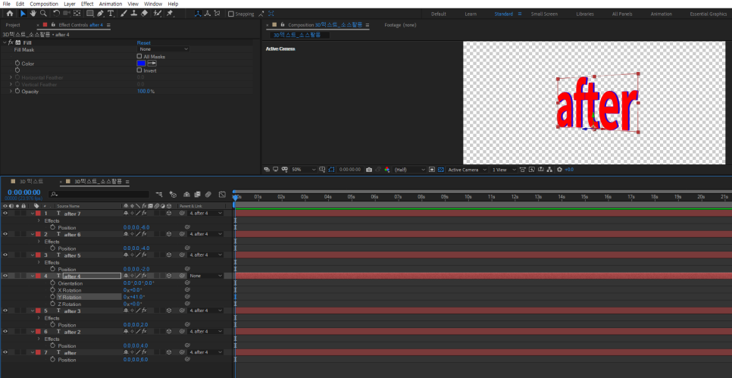Open the Fill Mask None dropdown
This screenshot has height=378, width=732.
pos(164,49)
